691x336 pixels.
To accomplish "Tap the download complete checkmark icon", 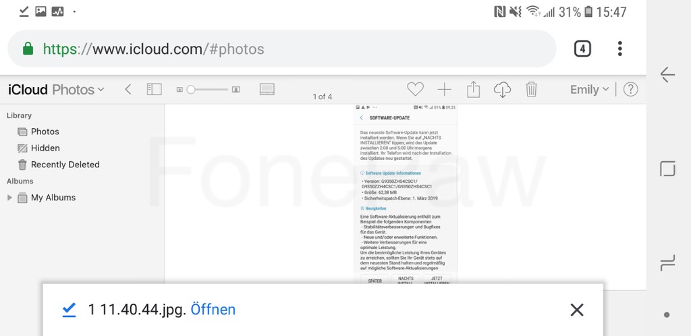I will (x=70, y=310).
